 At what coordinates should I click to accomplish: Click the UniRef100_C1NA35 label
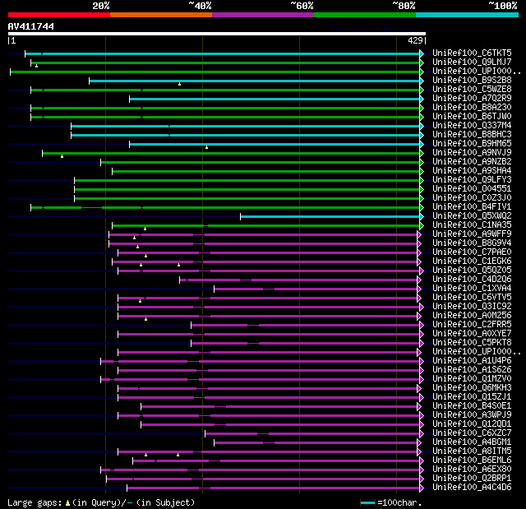(472, 225)
